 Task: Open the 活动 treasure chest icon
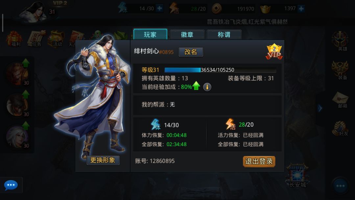point(56,39)
